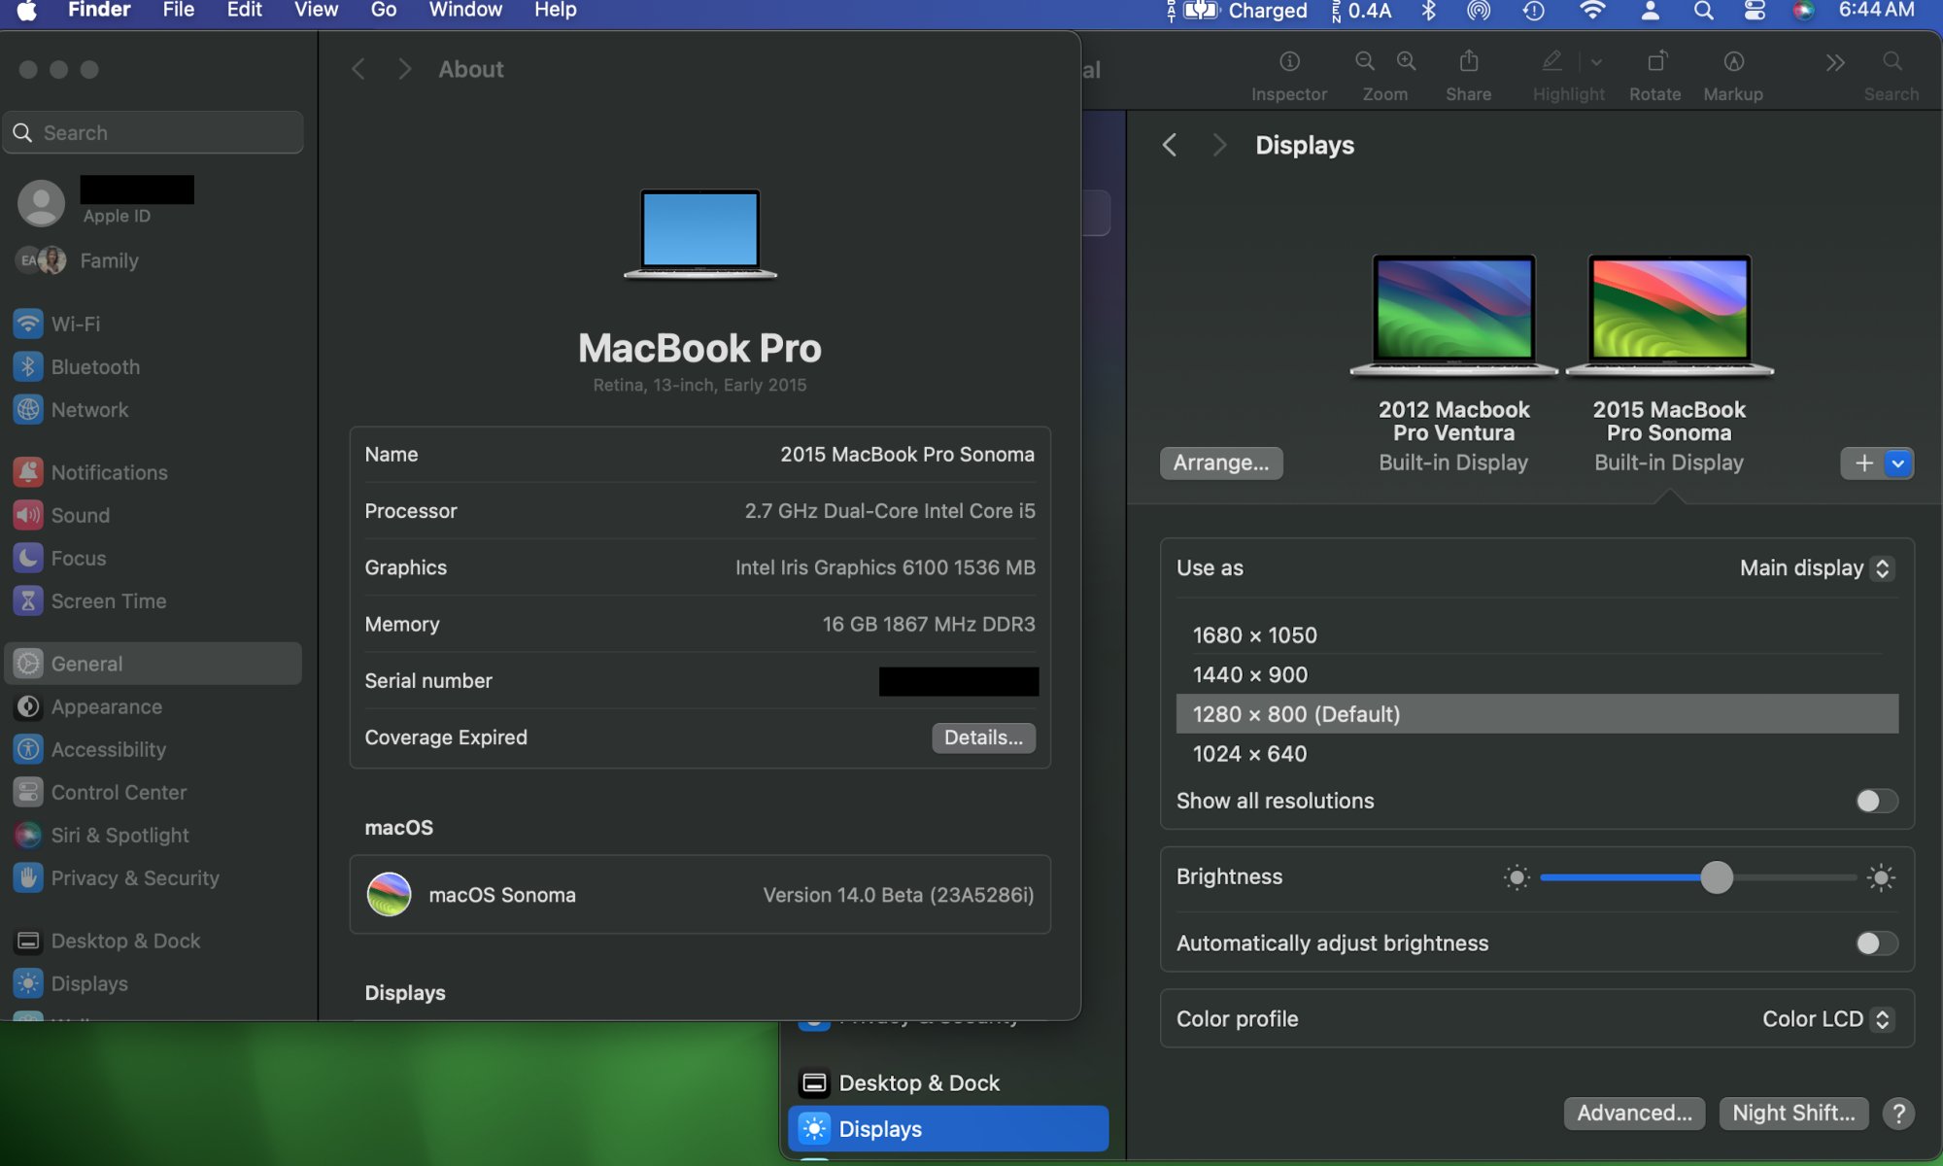
Task: Click the Spotlight search icon in menu bar
Action: pos(1703,11)
